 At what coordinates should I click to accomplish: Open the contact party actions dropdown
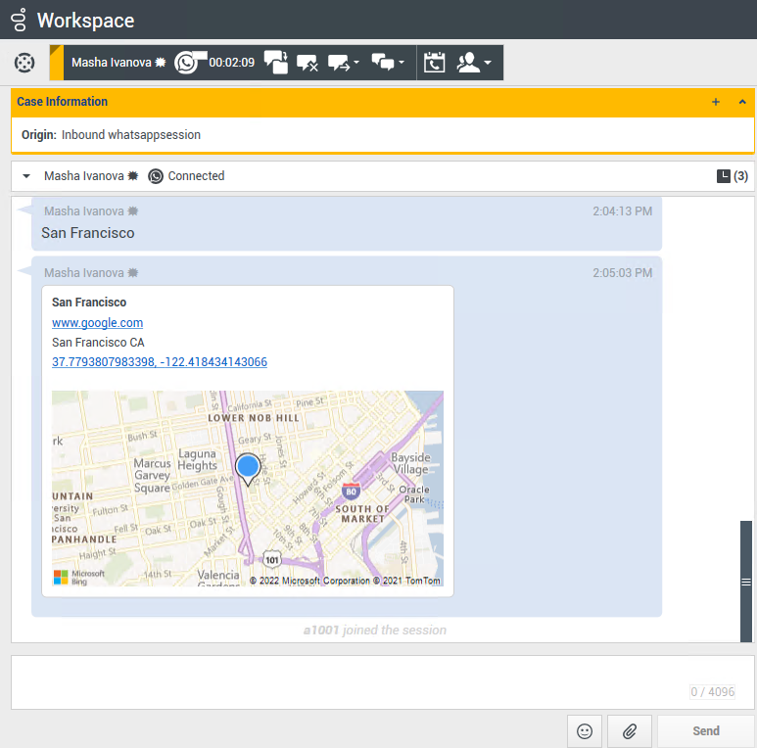(x=474, y=63)
